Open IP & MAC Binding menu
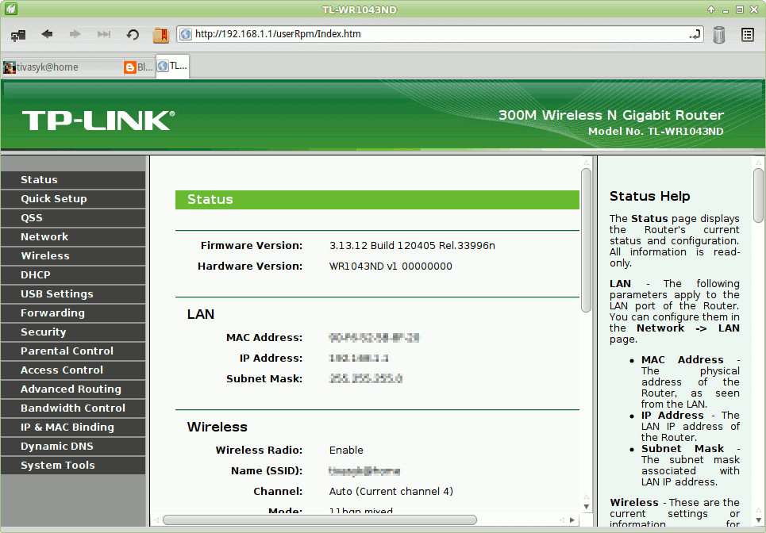The height and width of the screenshot is (533, 766). tap(73, 427)
